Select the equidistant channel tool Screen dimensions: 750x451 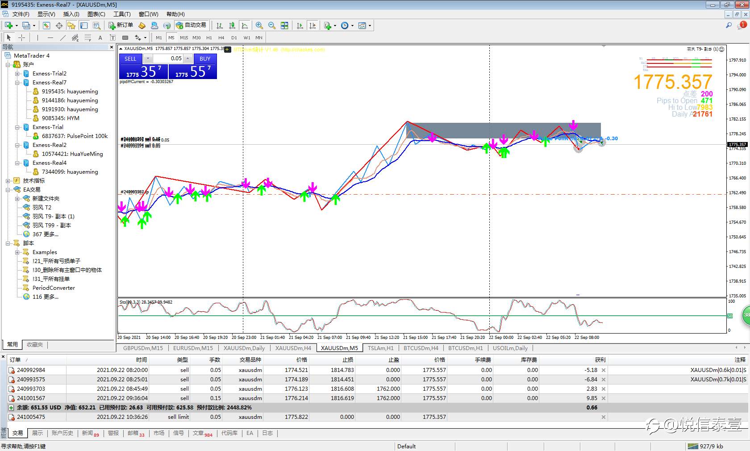[x=75, y=38]
